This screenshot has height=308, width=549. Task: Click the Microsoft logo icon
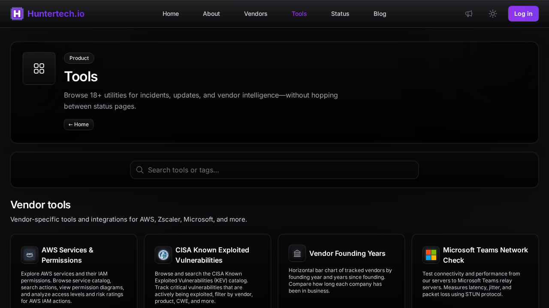(431, 255)
